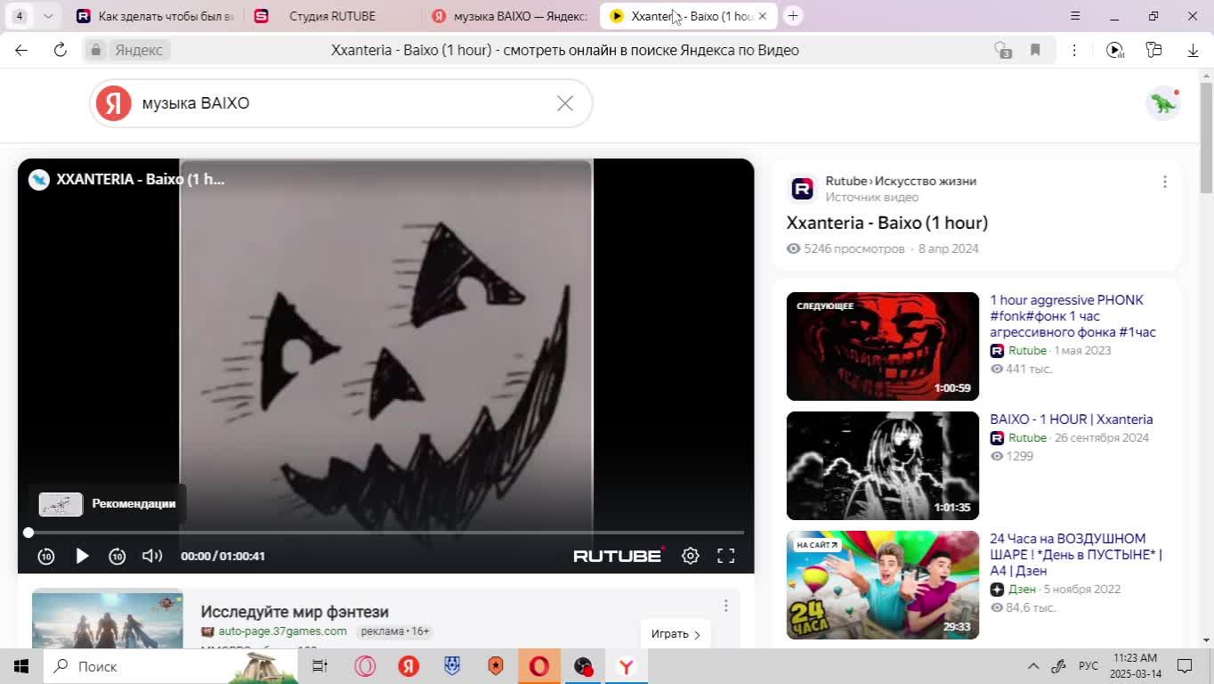Open Task View on taskbar
Image resolution: width=1214 pixels, height=684 pixels.
tap(320, 666)
